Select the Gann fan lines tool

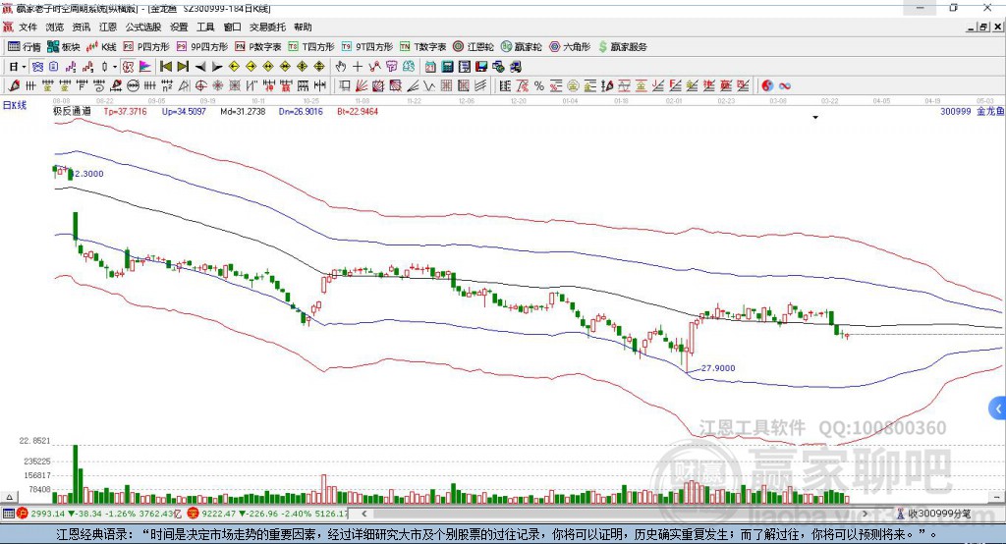(x=362, y=86)
